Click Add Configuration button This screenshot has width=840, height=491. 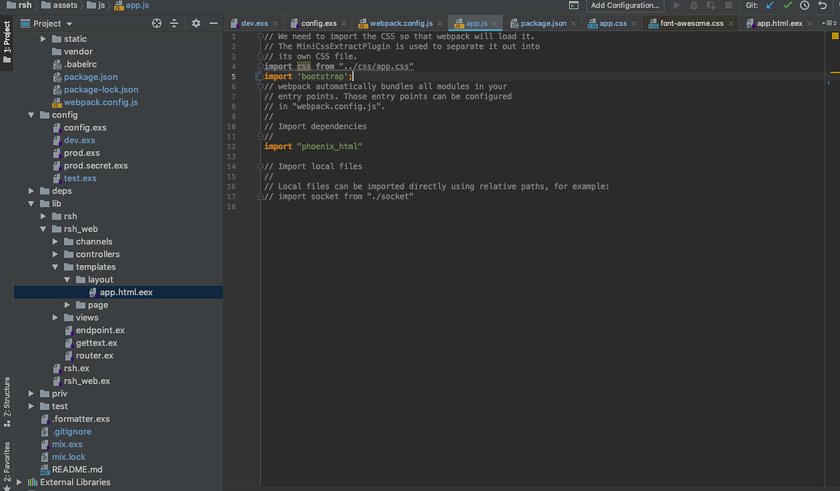click(x=625, y=6)
